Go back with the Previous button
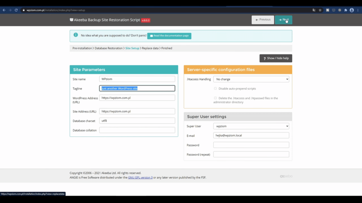362x203 pixels. click(x=263, y=20)
